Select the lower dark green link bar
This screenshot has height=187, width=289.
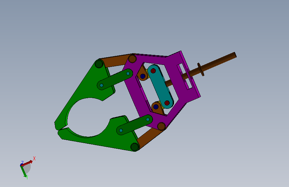[x=134, y=125]
